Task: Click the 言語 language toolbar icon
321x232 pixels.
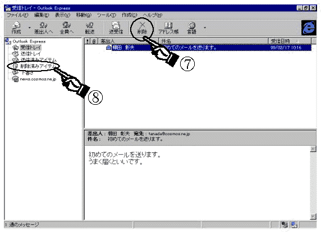Action: point(191,27)
